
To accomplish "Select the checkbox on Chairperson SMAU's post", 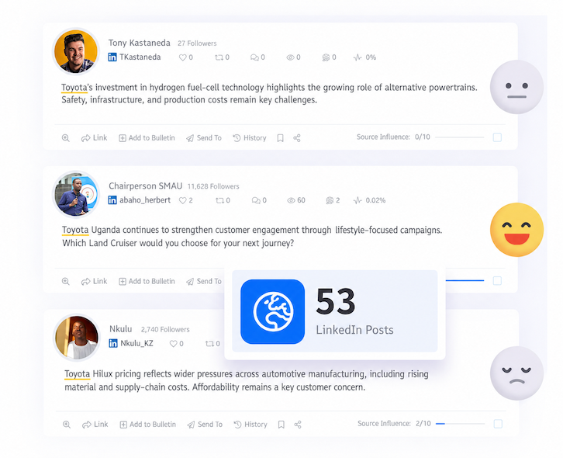I will [x=497, y=281].
